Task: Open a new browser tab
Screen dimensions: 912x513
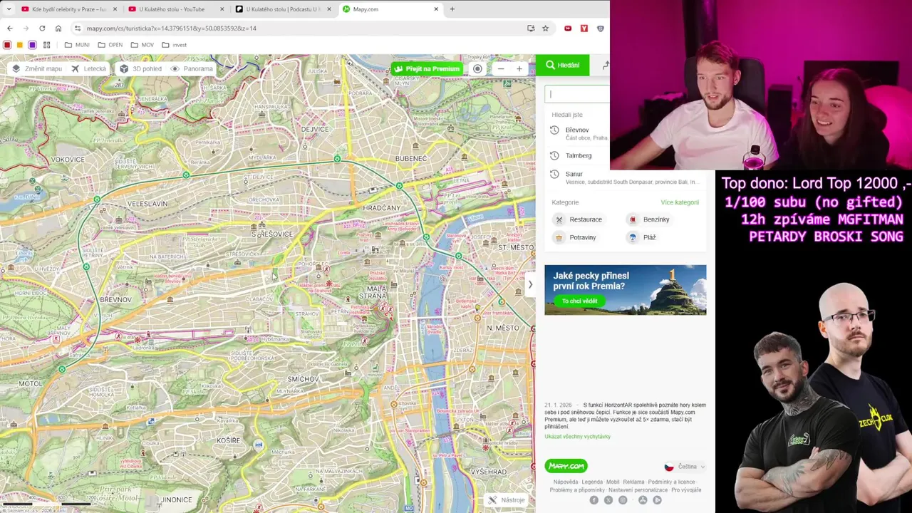Action: click(452, 9)
